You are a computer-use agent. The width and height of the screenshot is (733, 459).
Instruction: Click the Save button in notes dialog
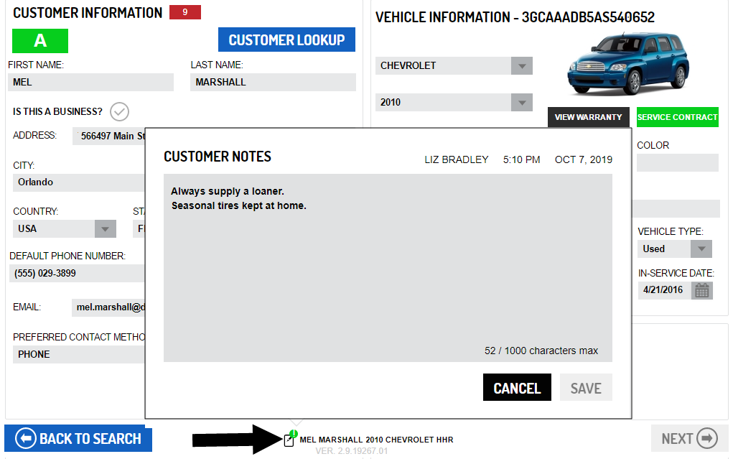click(585, 388)
